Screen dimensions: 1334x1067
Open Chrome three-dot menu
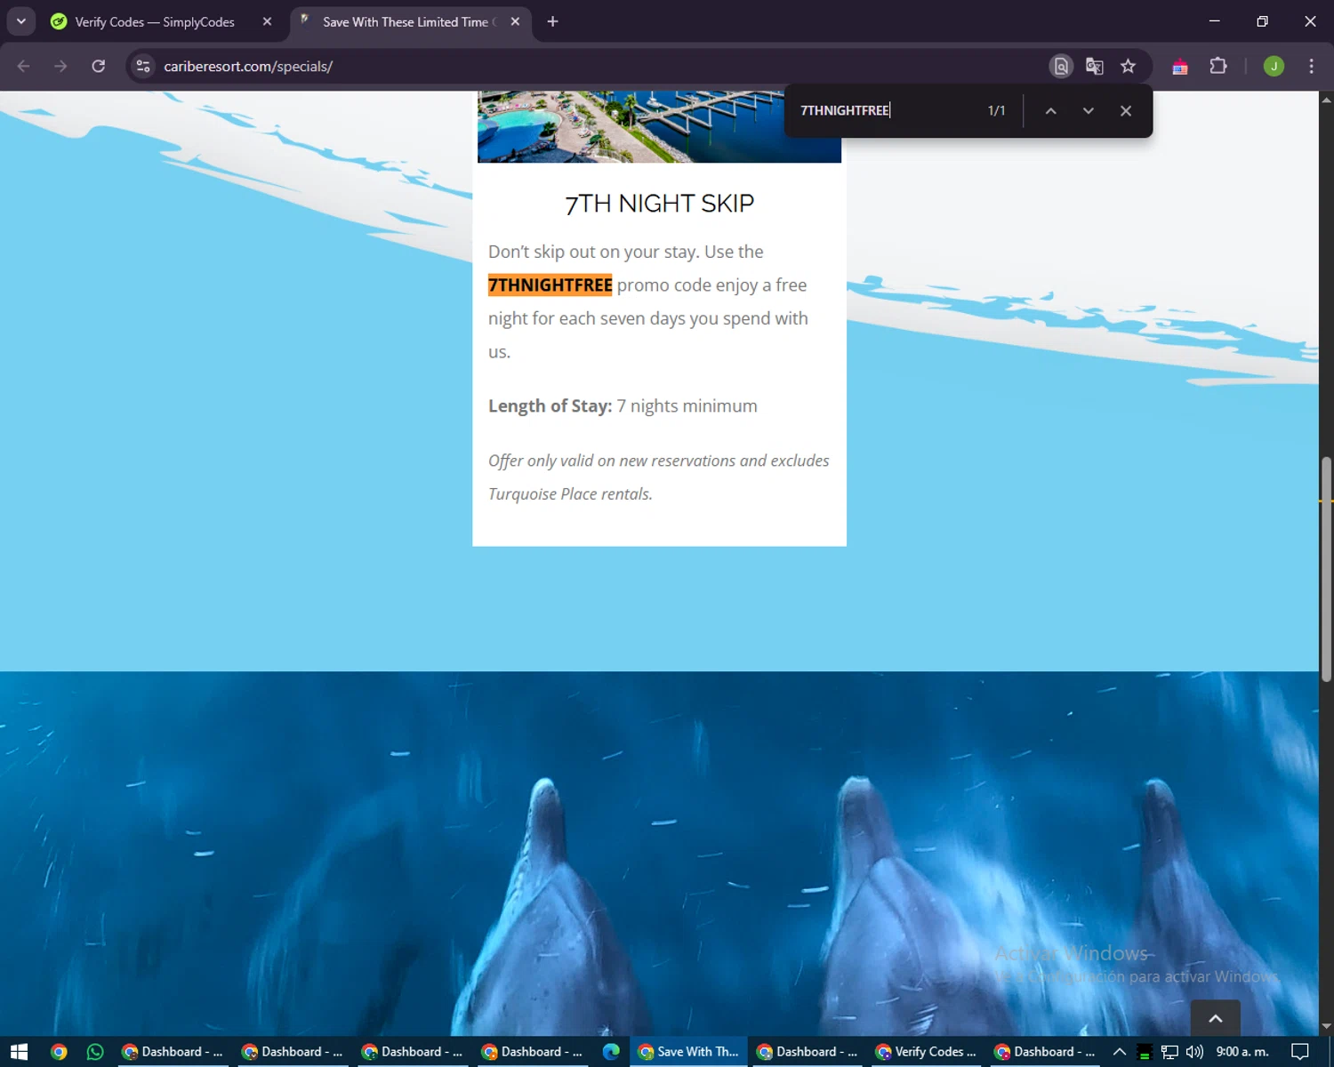point(1311,66)
